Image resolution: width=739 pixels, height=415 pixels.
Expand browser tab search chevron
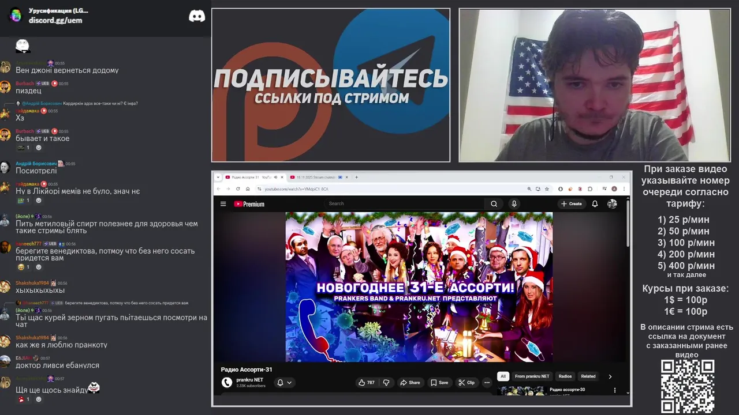tap(218, 177)
